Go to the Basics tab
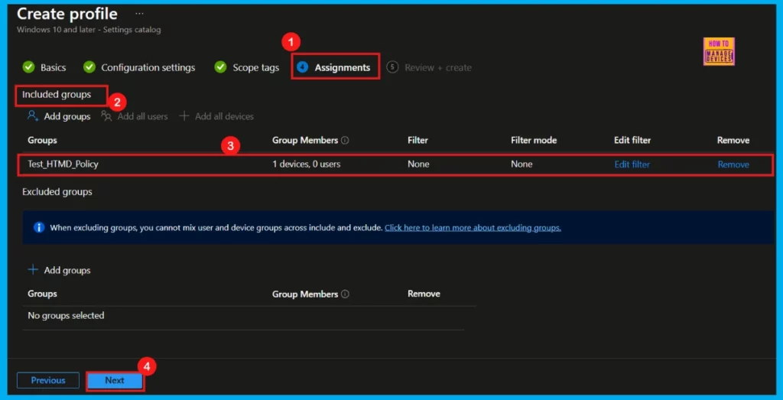Screen dimensions: 783x400 (53, 67)
